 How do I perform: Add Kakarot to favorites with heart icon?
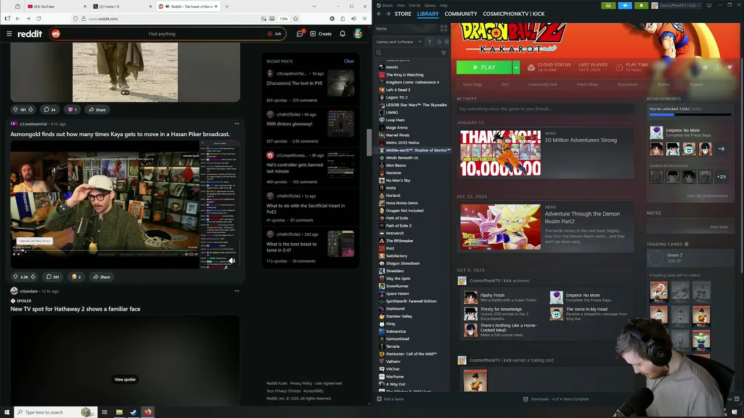(x=729, y=67)
